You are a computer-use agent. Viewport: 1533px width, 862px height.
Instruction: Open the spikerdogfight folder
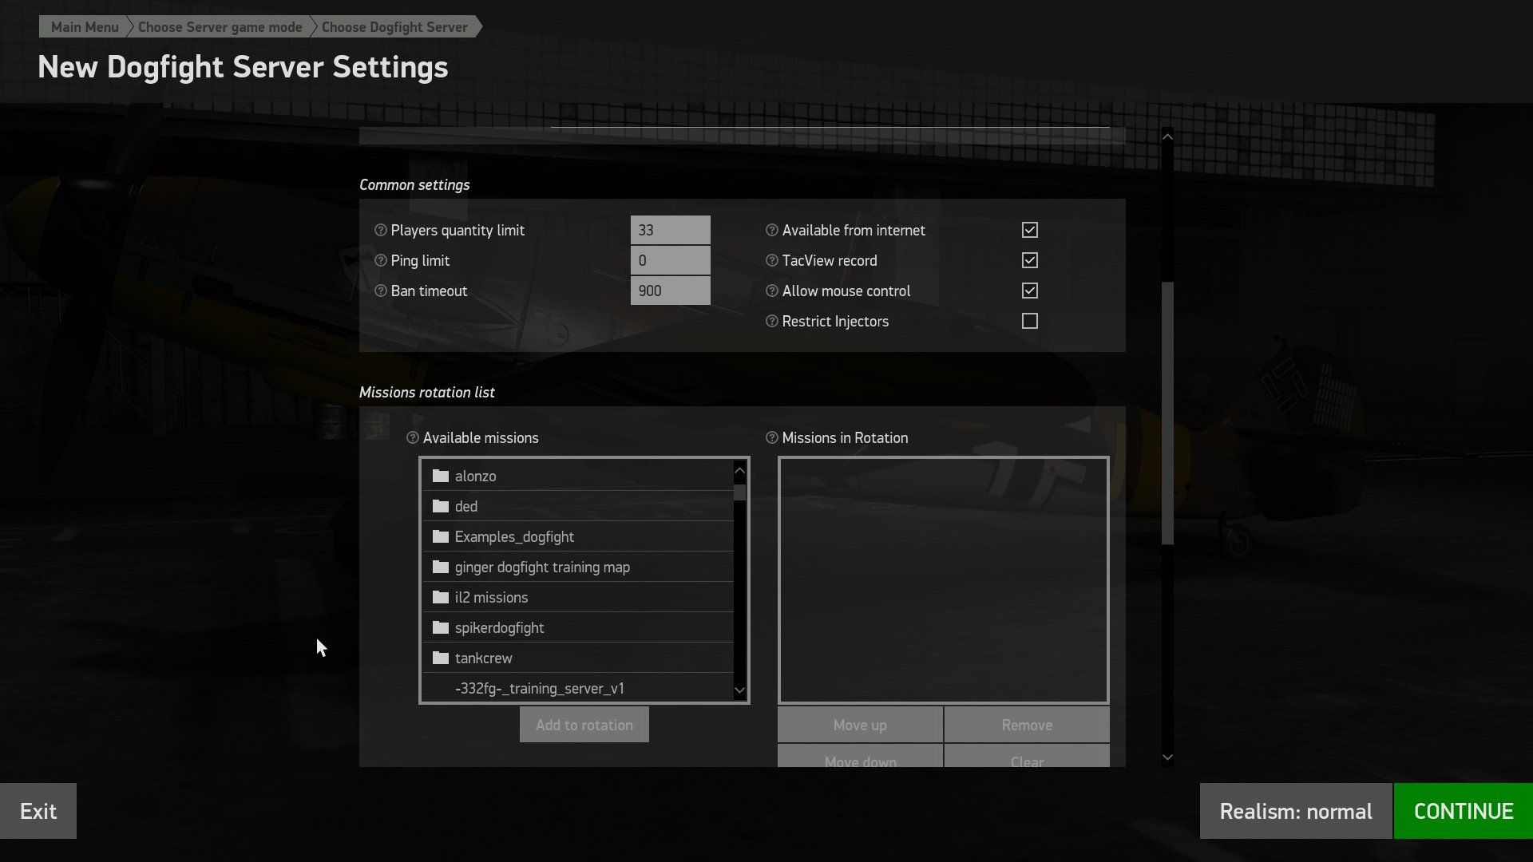pyautogui.click(x=577, y=627)
